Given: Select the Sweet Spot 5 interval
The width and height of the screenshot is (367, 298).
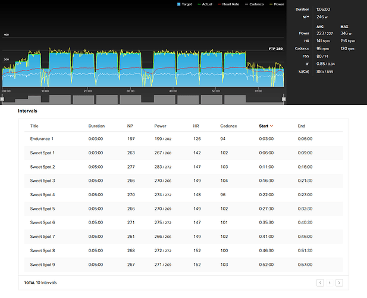Looking at the screenshot, I should coord(183,209).
